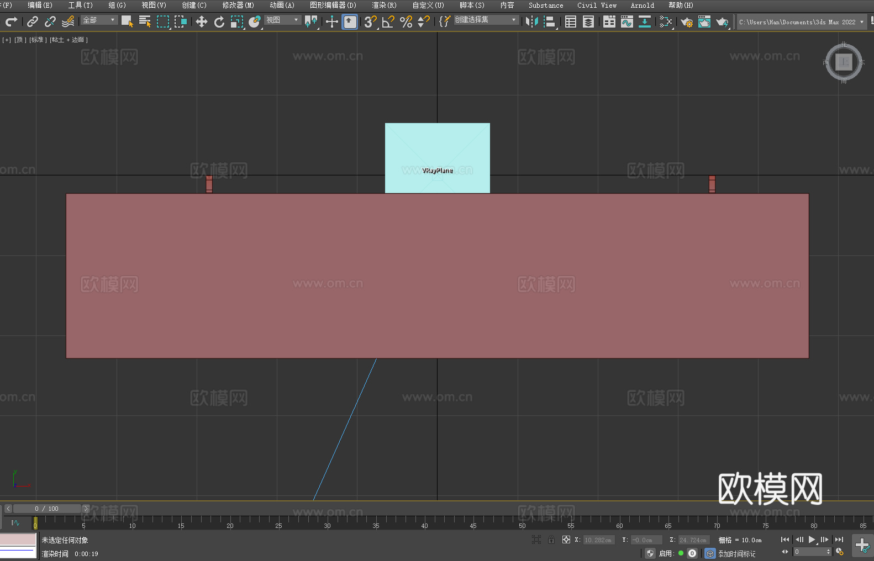The image size is (874, 561).
Task: Show the Ribbon toggle icon
Action: (x=609, y=22)
